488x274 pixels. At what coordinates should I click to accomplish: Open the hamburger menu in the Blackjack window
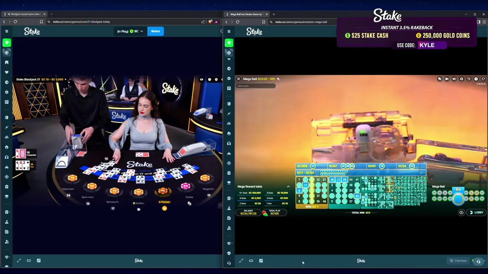coord(6,31)
